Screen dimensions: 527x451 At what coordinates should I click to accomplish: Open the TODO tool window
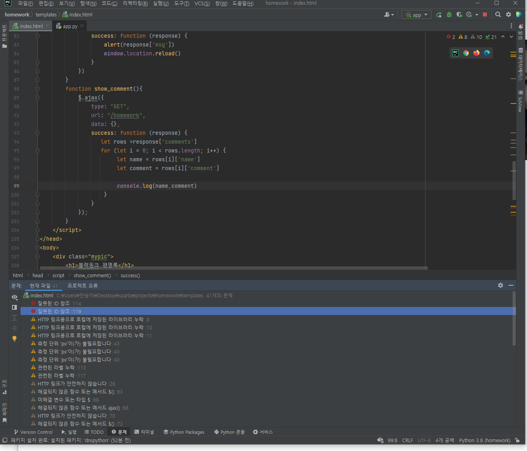coord(94,432)
